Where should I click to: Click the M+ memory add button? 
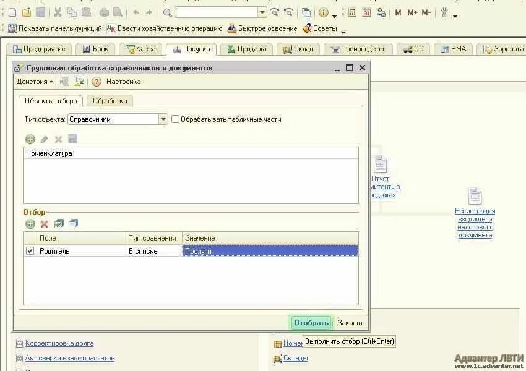pos(412,13)
